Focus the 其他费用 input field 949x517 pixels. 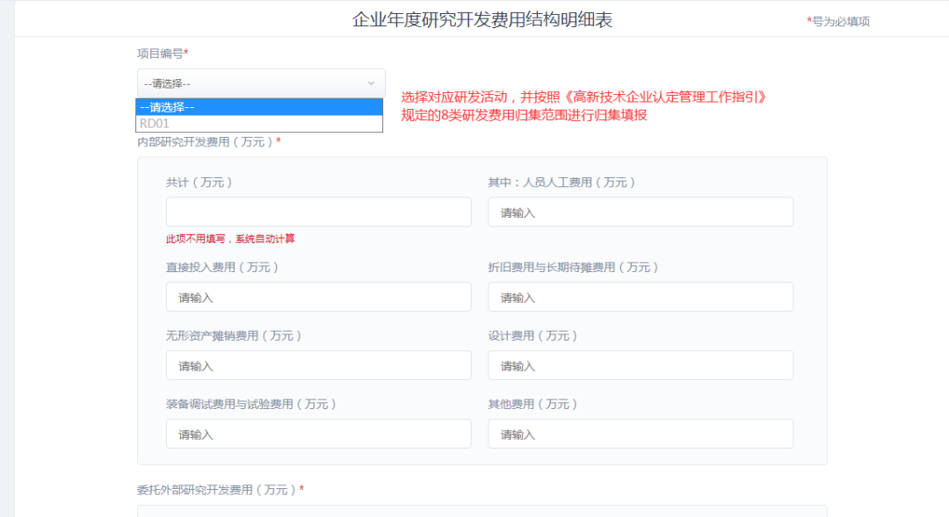click(x=641, y=434)
